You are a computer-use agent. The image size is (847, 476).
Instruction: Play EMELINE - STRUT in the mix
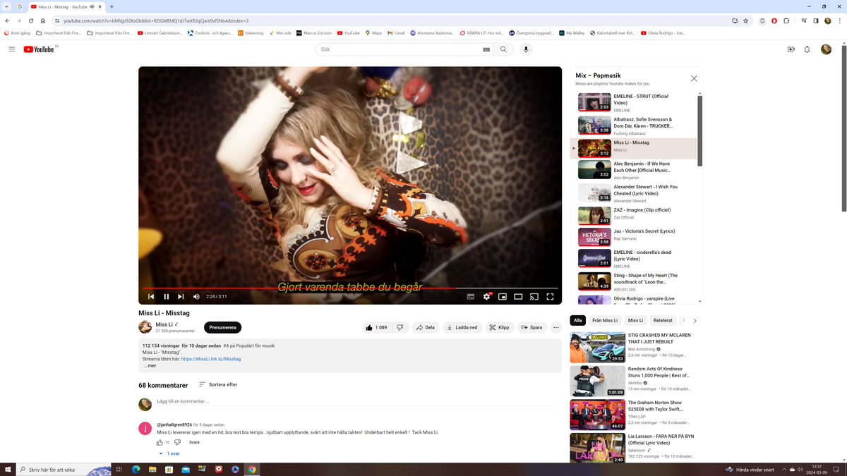point(633,102)
